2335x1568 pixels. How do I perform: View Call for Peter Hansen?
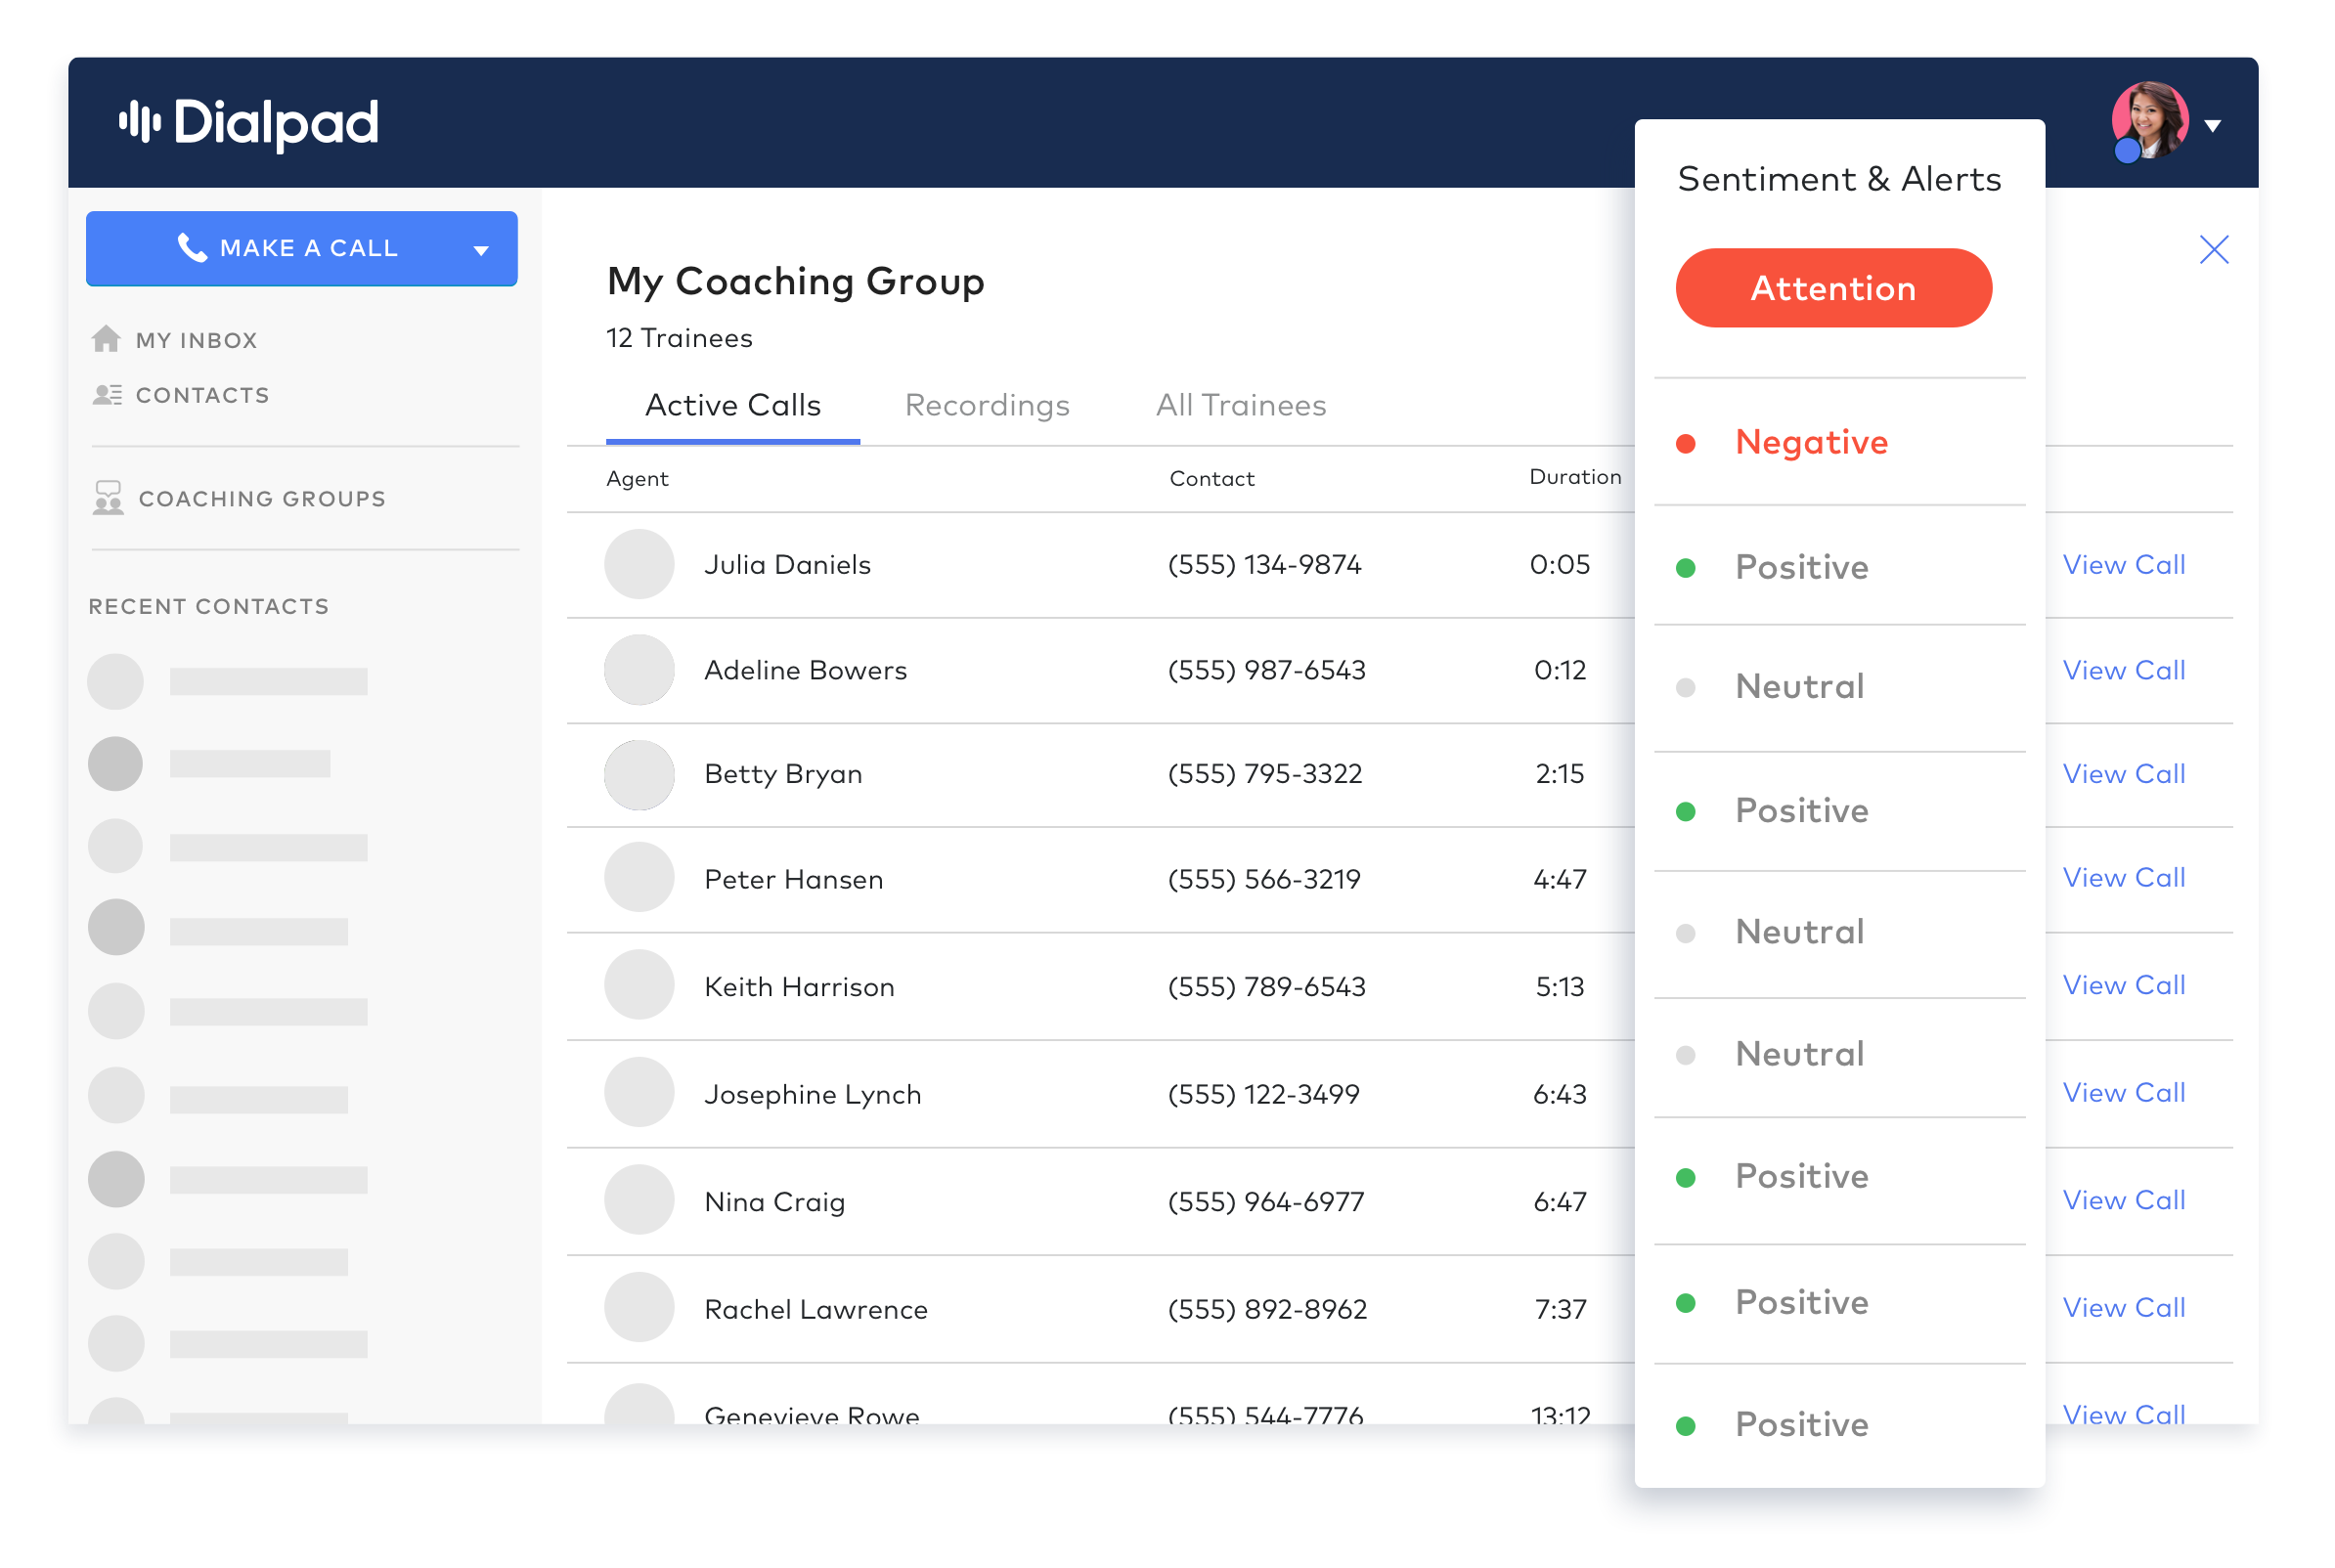tap(2124, 878)
